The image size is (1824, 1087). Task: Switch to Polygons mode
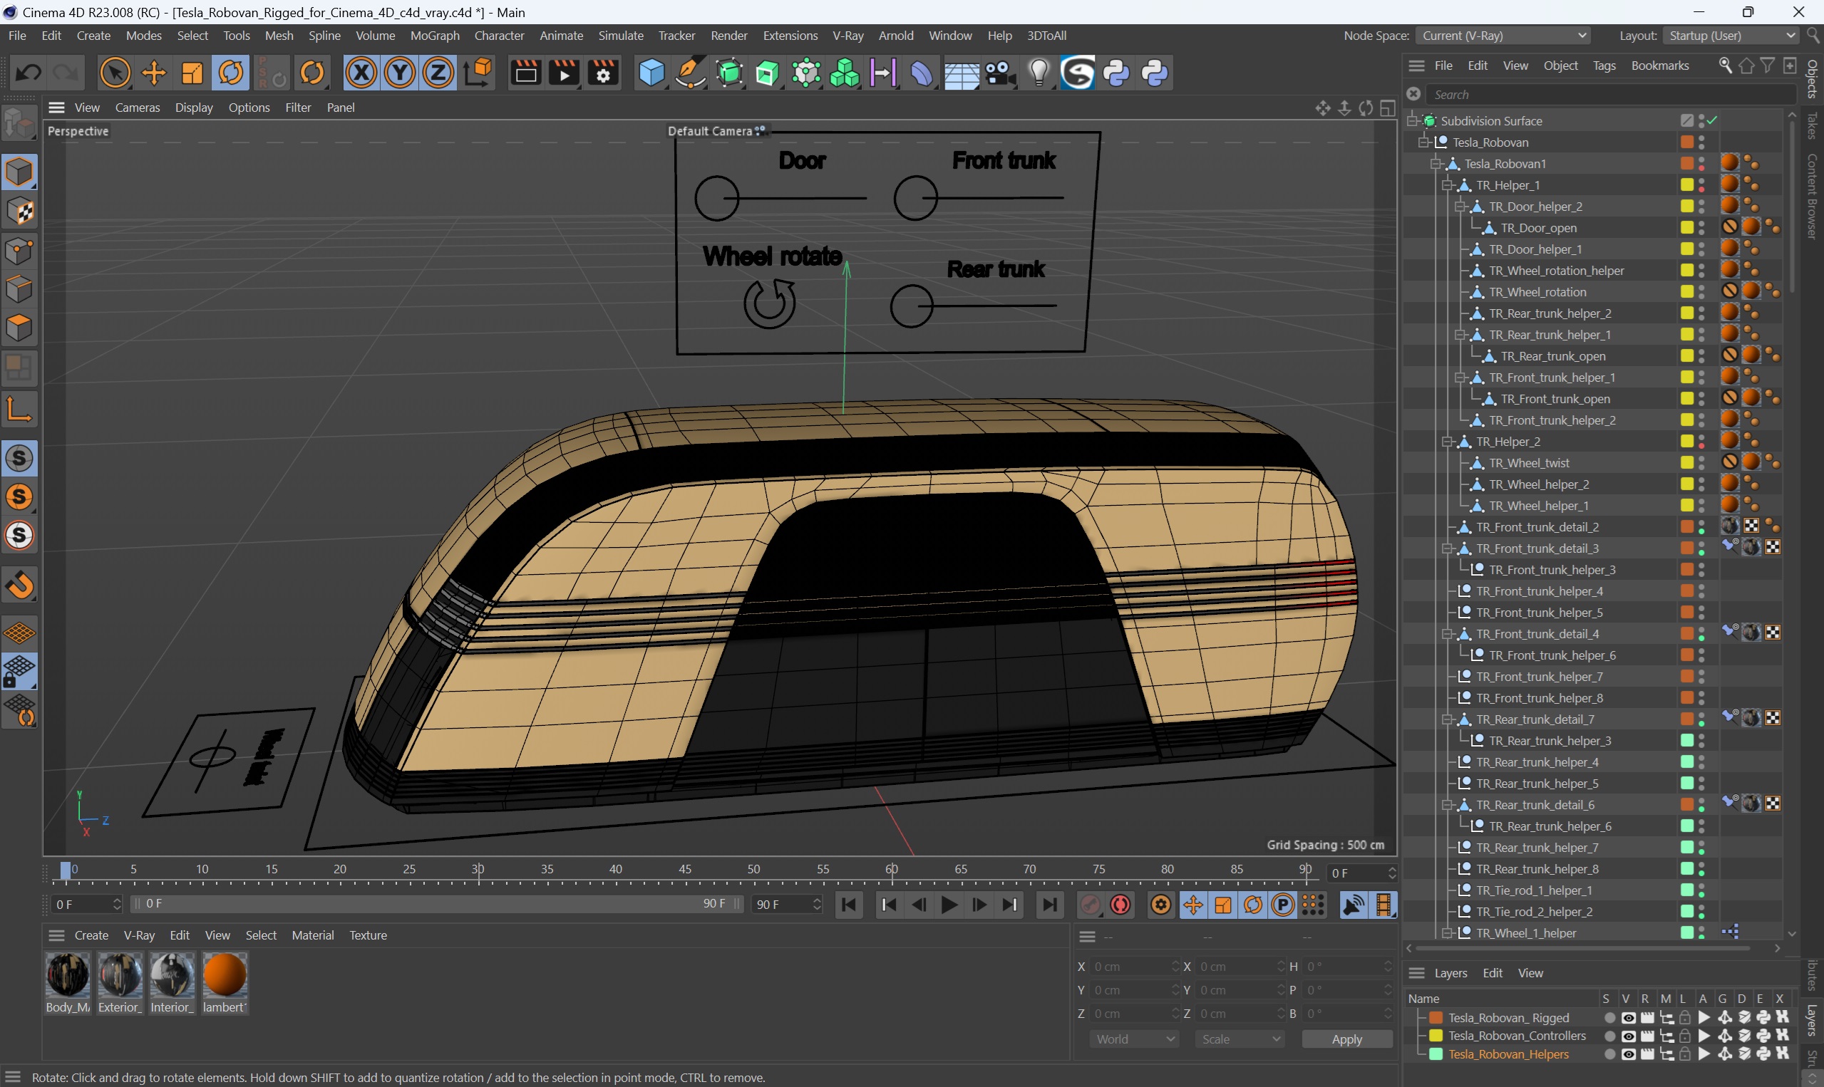point(19,328)
